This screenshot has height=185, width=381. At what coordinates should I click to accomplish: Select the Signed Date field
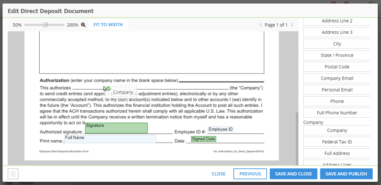(x=204, y=139)
